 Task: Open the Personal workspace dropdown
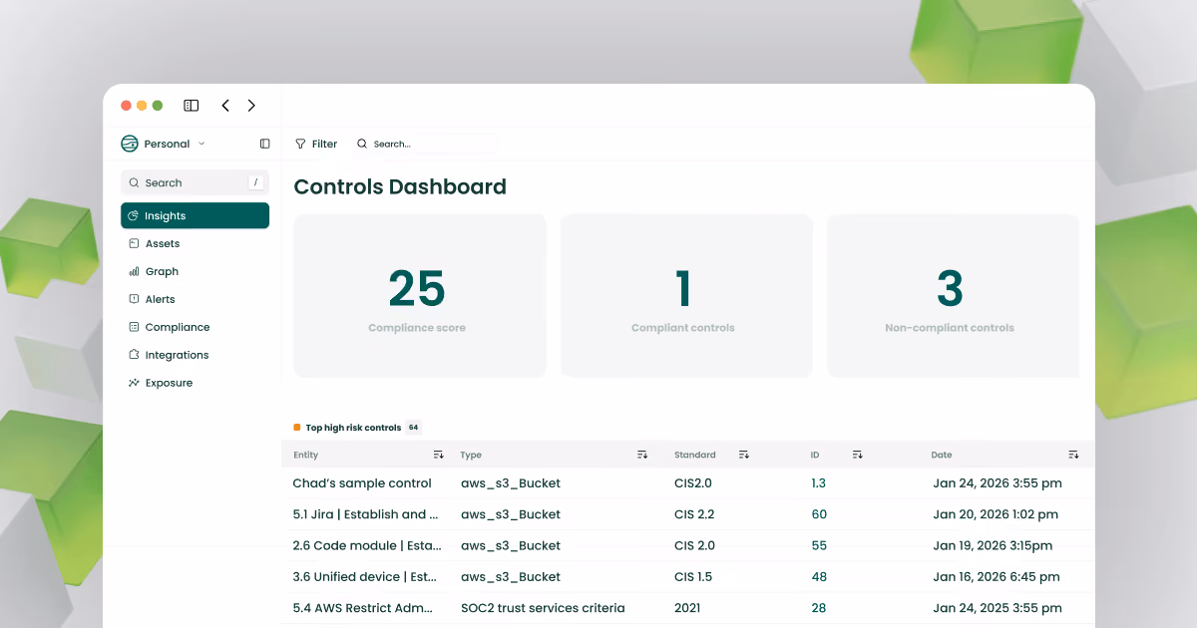[x=175, y=144]
